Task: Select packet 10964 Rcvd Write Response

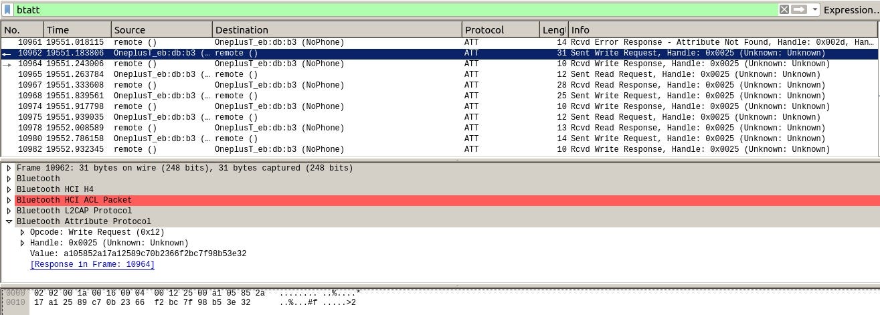Action: (x=440, y=64)
